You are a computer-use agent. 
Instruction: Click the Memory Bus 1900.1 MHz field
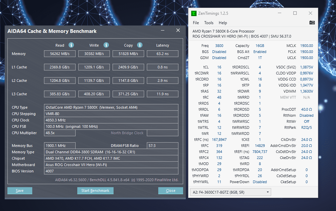coord(60,146)
